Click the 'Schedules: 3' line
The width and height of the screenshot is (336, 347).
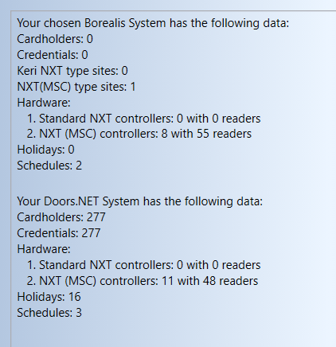coord(49,313)
